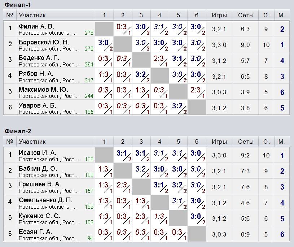
Task: Open Омельченко Д. П. participant entry
Action: (45, 200)
